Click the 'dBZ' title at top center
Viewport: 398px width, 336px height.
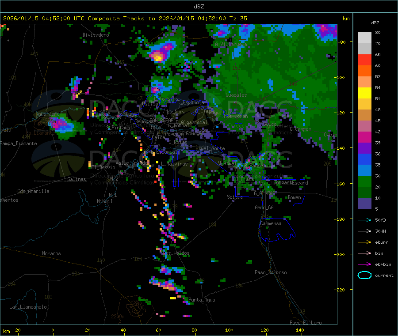click(x=199, y=7)
